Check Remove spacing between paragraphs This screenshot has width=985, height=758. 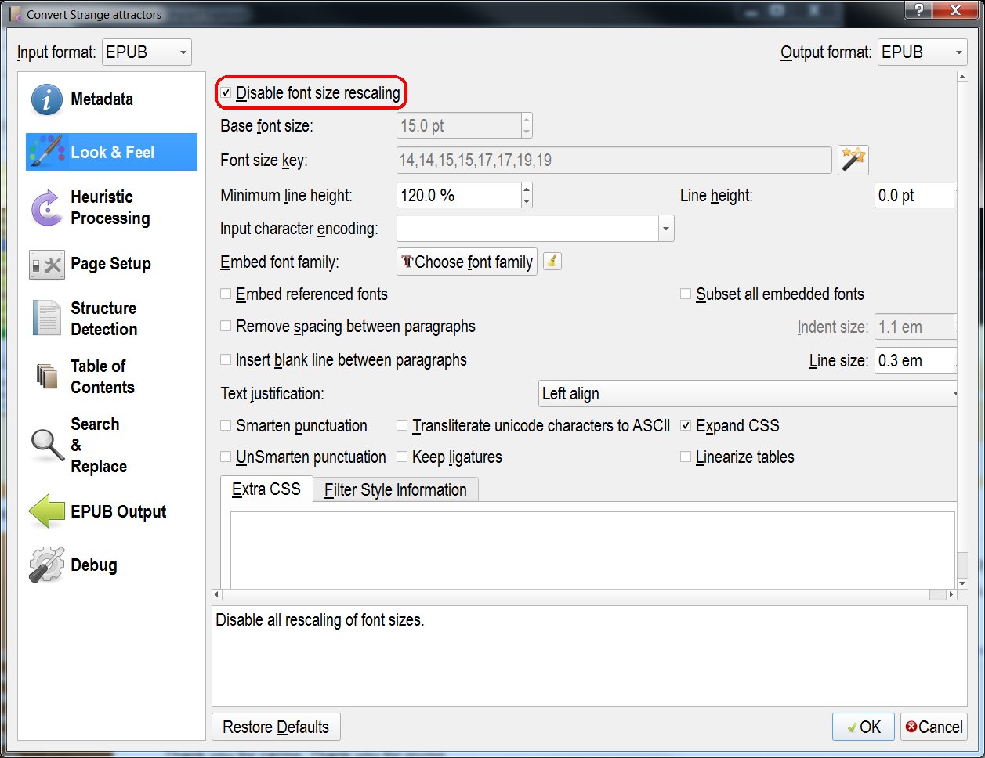coord(226,327)
